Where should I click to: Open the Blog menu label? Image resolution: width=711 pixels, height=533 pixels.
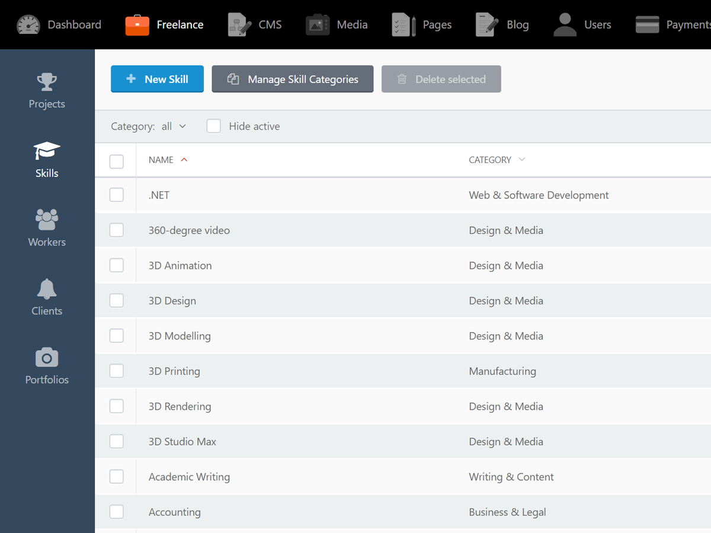pos(518,25)
